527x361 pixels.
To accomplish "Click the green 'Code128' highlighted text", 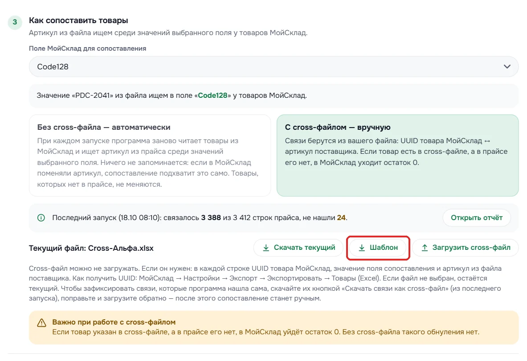I will click(212, 95).
